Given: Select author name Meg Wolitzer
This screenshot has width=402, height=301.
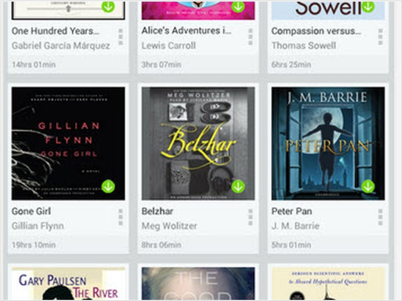Looking at the screenshot, I should [169, 226].
